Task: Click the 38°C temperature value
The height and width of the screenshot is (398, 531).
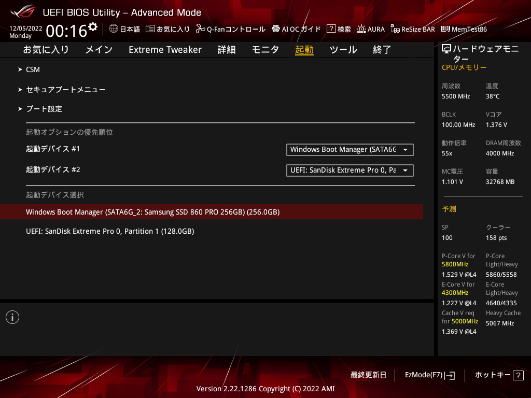Action: click(493, 96)
